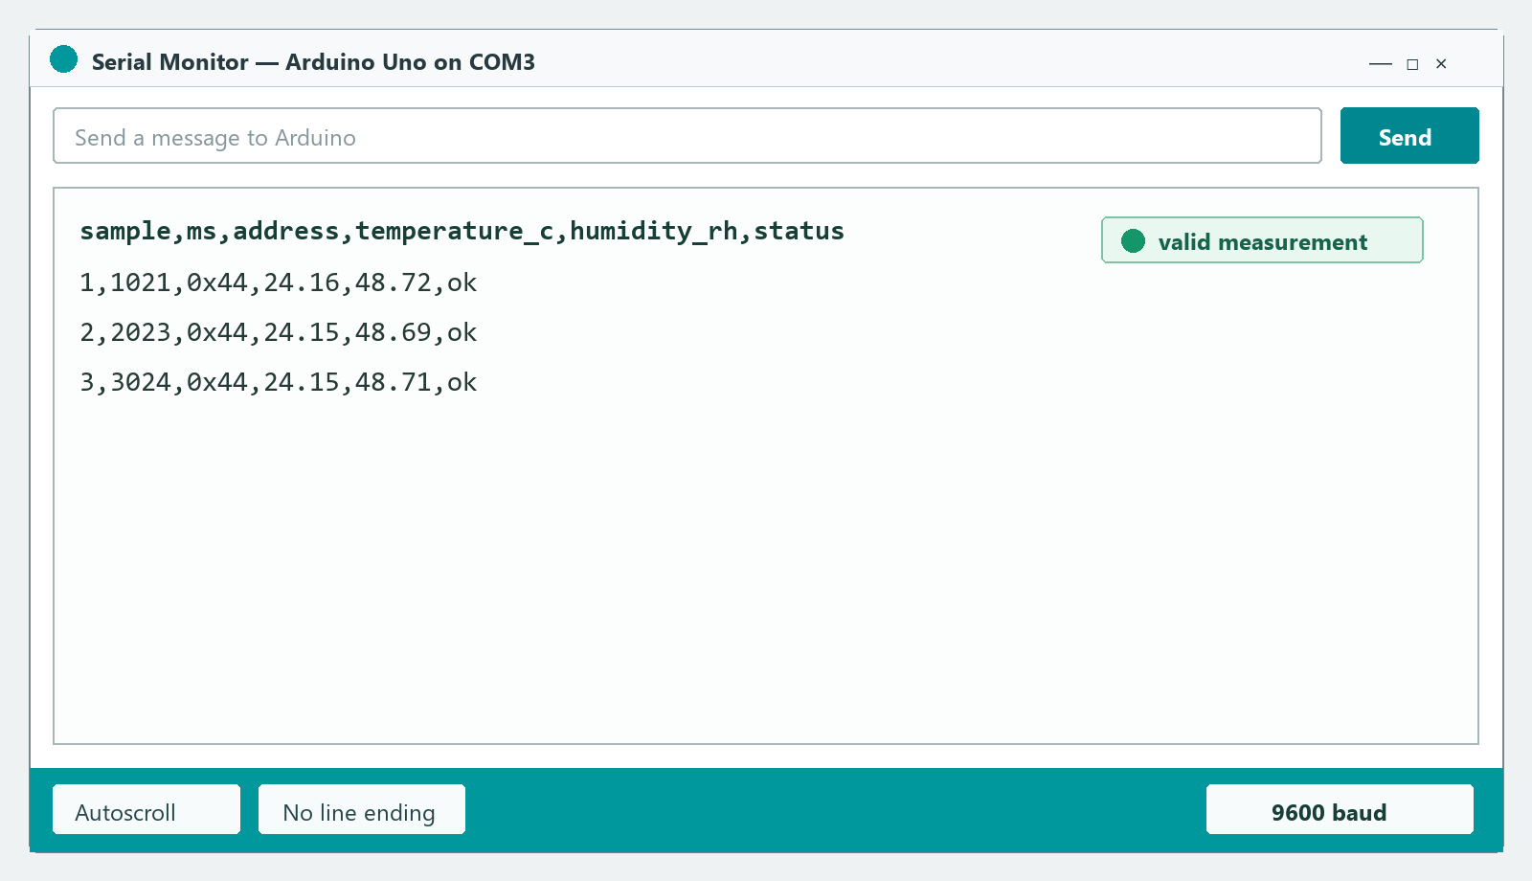Image resolution: width=1532 pixels, height=881 pixels.
Task: Minimize the Serial Monitor window
Action: pyautogui.click(x=1381, y=64)
